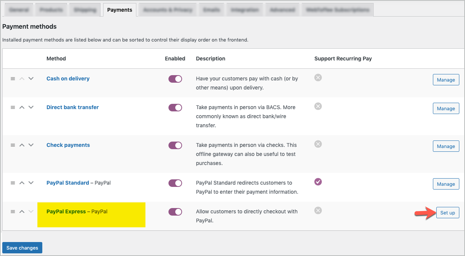The image size is (465, 256).
Task: Open the Check payments link
Action: 68,145
